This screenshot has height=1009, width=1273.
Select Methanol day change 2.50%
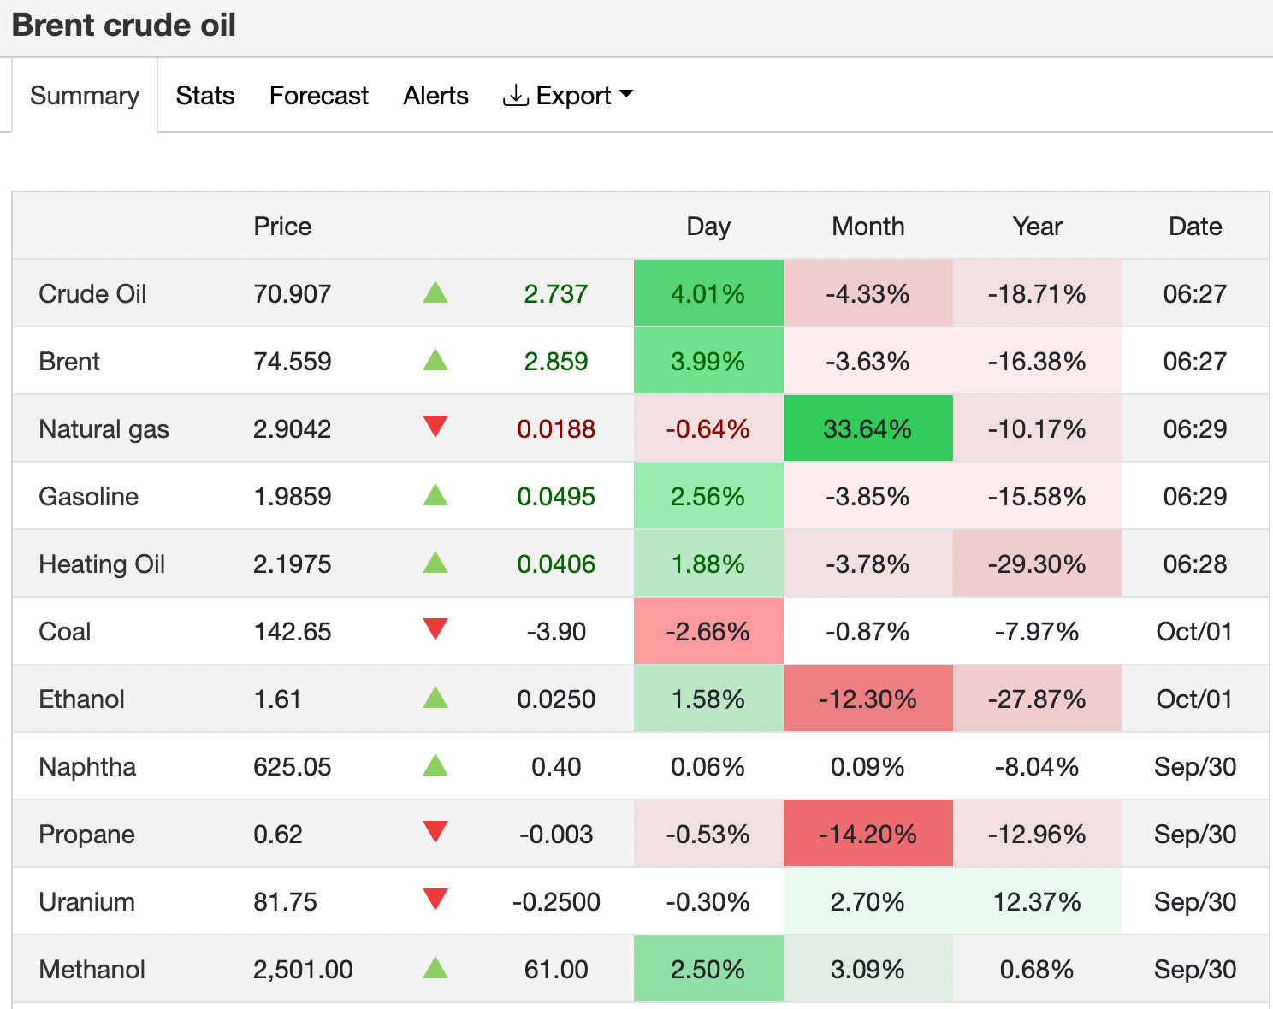point(708,970)
